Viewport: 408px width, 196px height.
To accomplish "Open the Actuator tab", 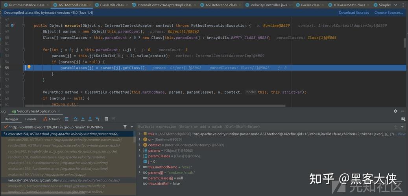I will pyautogui.click(x=52, y=119).
